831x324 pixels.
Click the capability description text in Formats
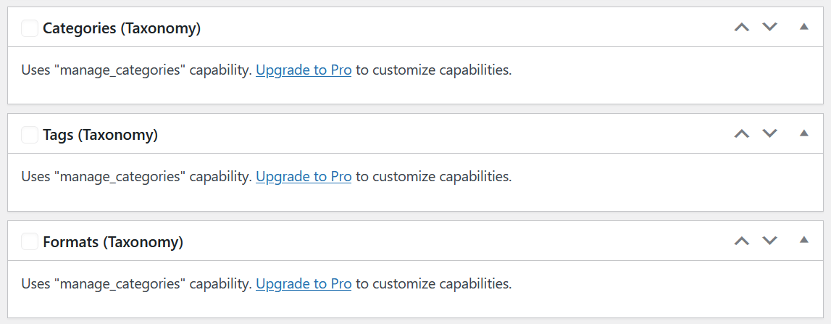click(136, 283)
